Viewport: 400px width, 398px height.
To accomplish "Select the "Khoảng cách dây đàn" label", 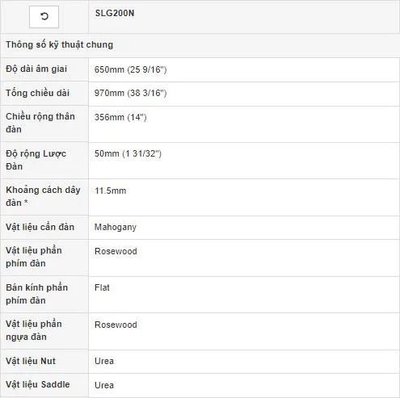I will tap(43, 196).
